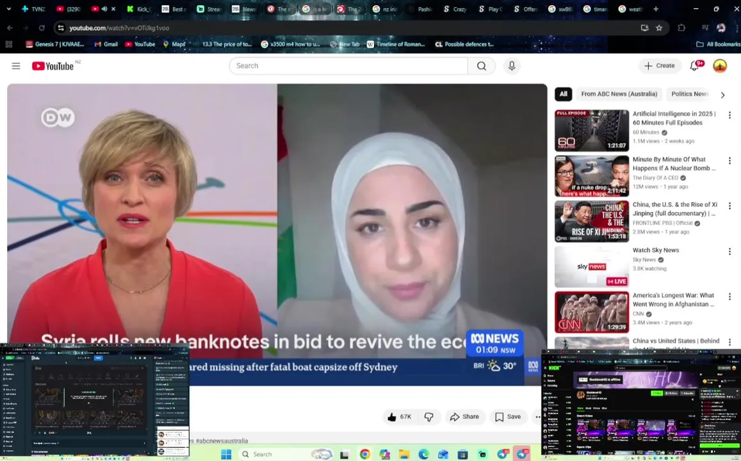Open the YouTube guide hamburger menu
This screenshot has width=741, height=461.
[x=16, y=66]
